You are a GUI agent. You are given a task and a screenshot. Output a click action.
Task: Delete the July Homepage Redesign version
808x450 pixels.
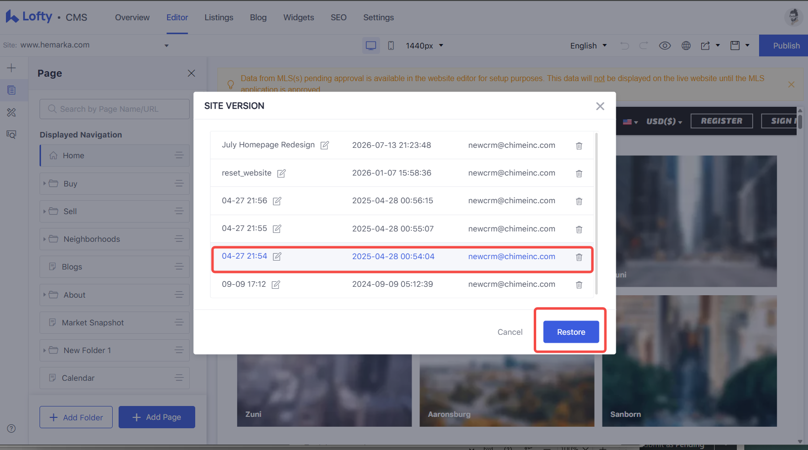579,146
